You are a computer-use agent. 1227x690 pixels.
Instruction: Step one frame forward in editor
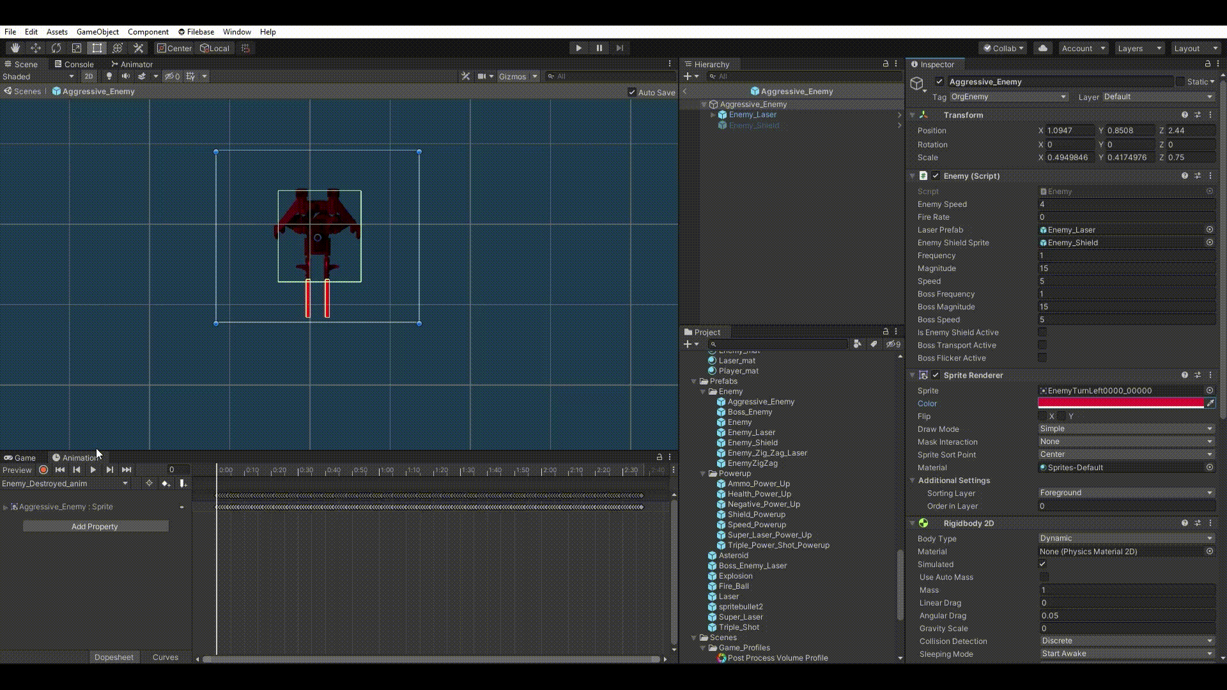pos(620,48)
